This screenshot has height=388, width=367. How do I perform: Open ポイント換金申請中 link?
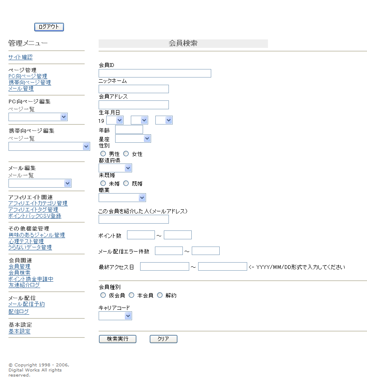(x=31, y=279)
